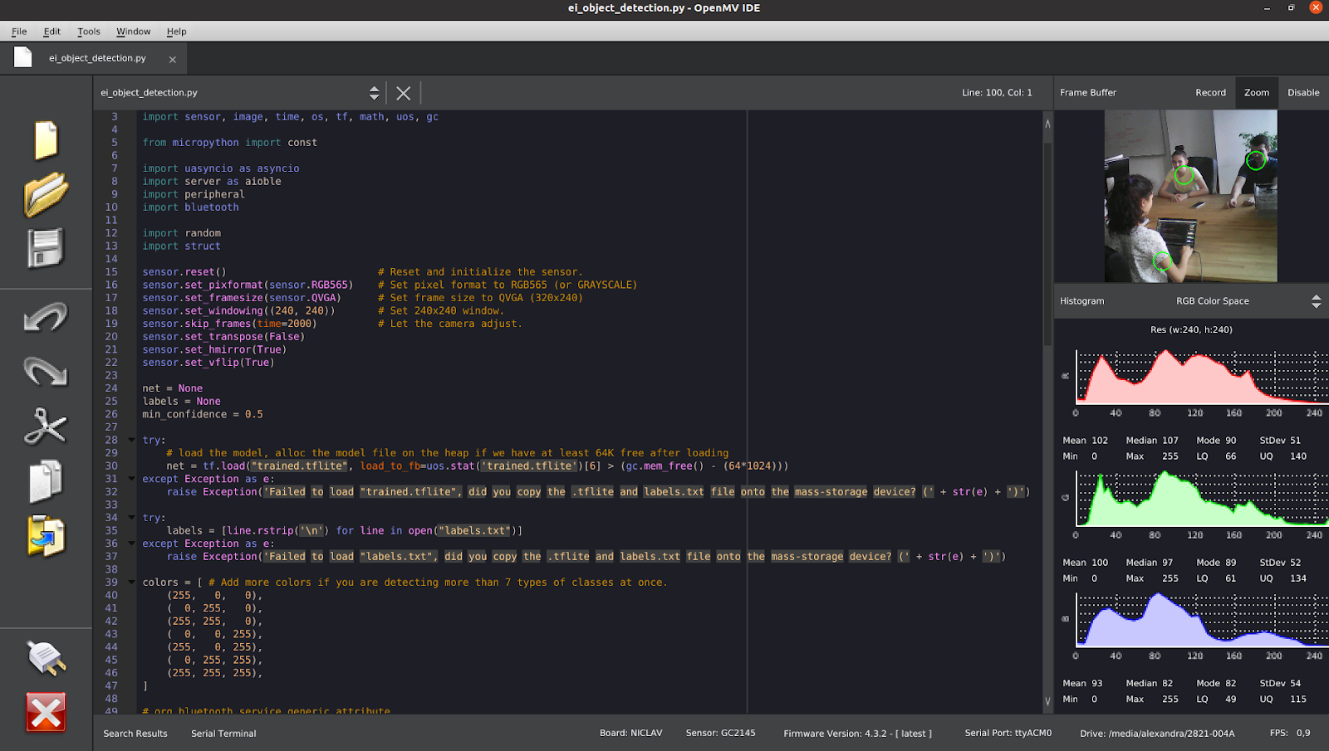Toggle Record in the Frame Buffer header
The width and height of the screenshot is (1329, 751).
pyautogui.click(x=1210, y=93)
